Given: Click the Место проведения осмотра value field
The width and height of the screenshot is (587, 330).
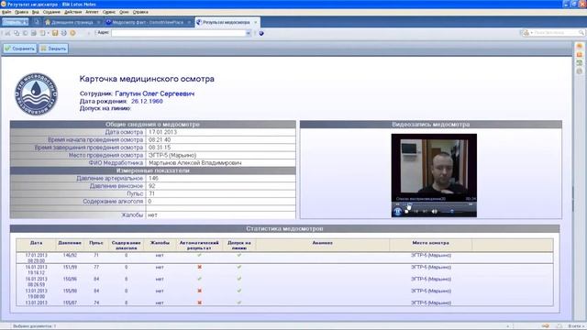Looking at the screenshot, I should click(x=220, y=155).
